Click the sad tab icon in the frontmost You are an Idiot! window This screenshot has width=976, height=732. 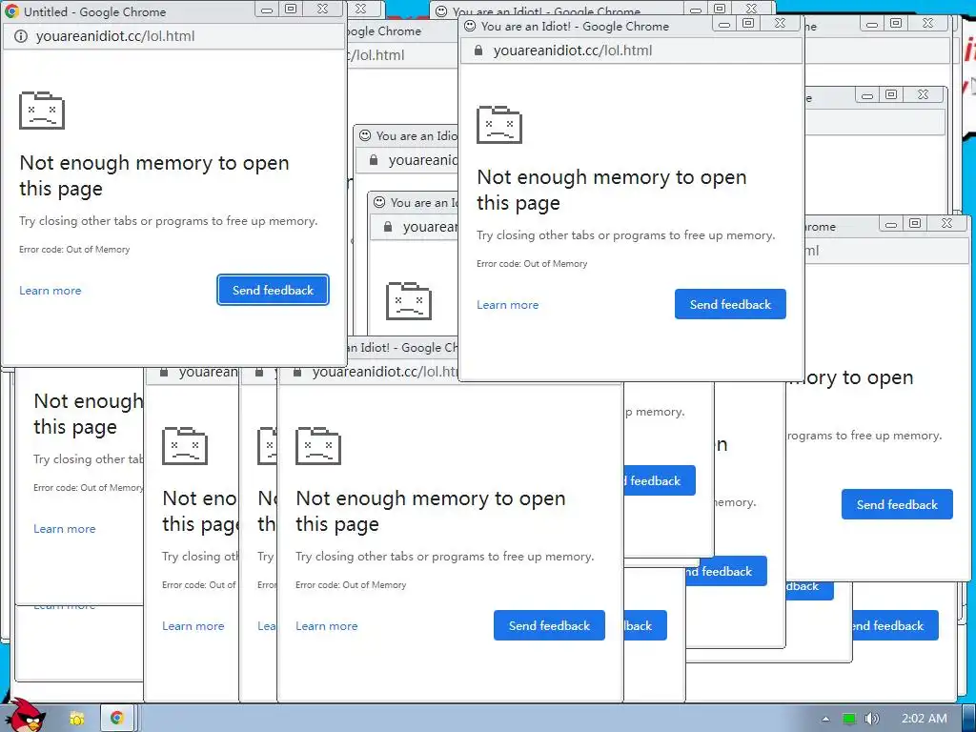[x=499, y=125]
